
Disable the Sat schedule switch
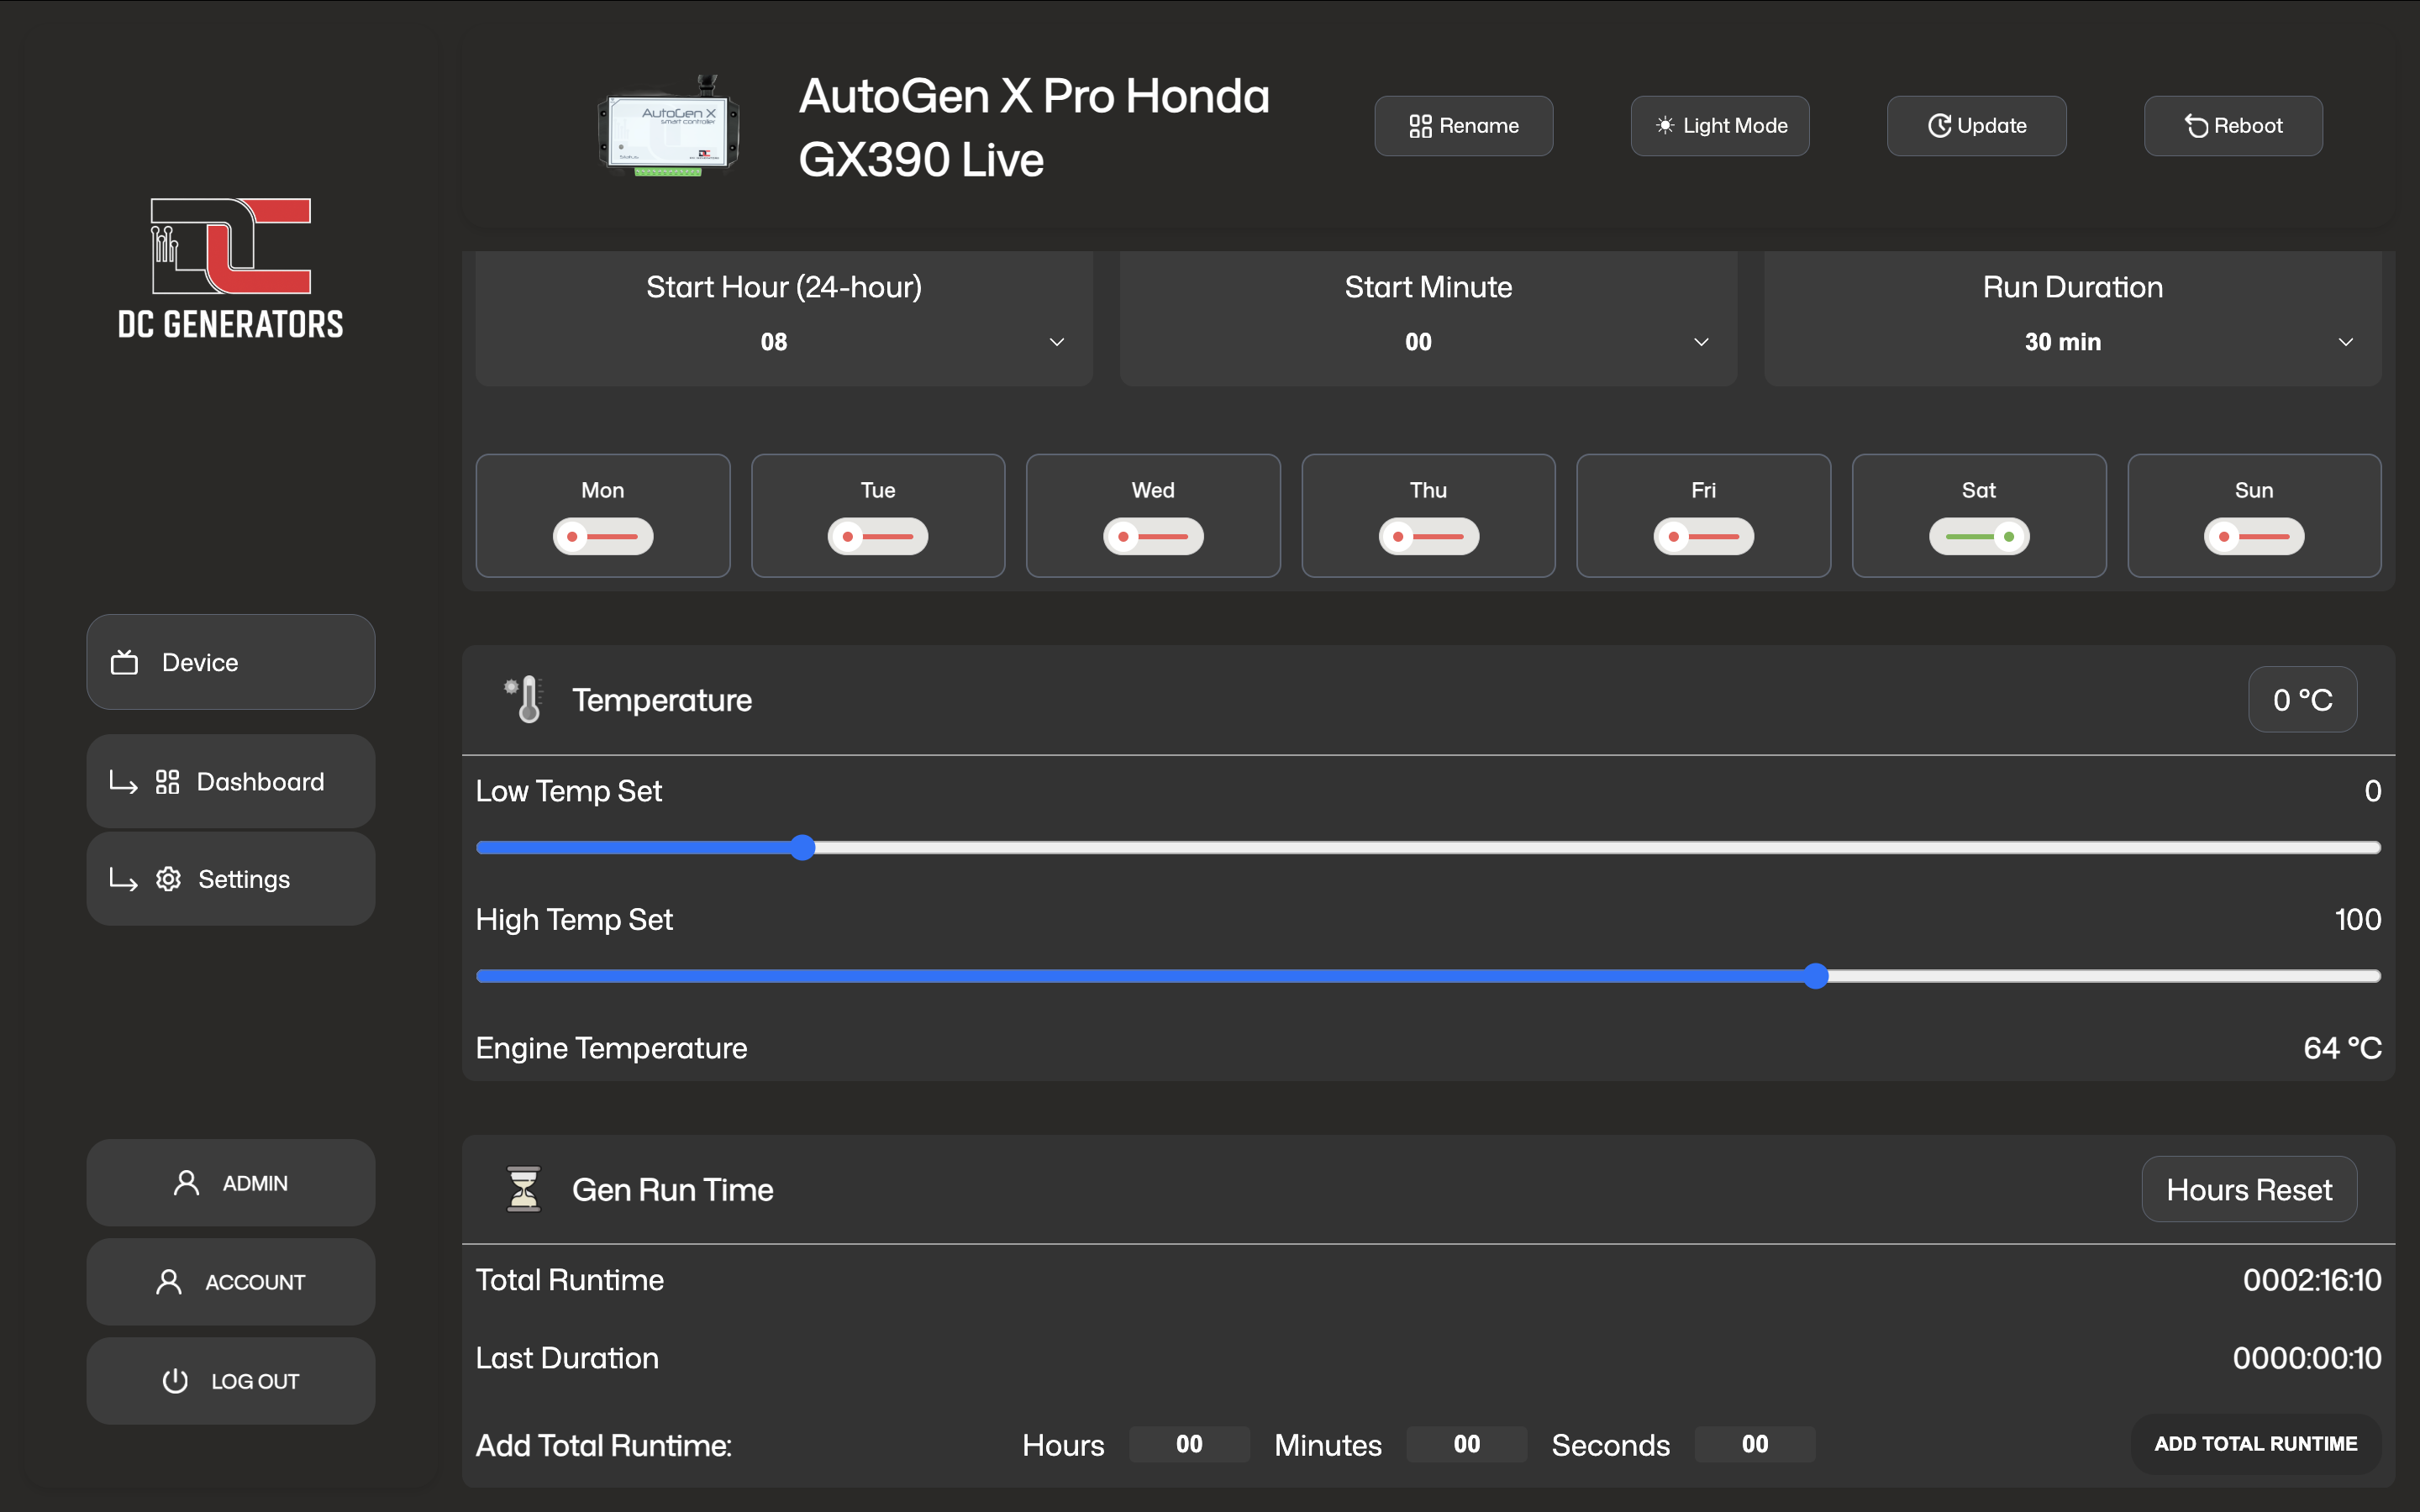pyautogui.click(x=1979, y=537)
